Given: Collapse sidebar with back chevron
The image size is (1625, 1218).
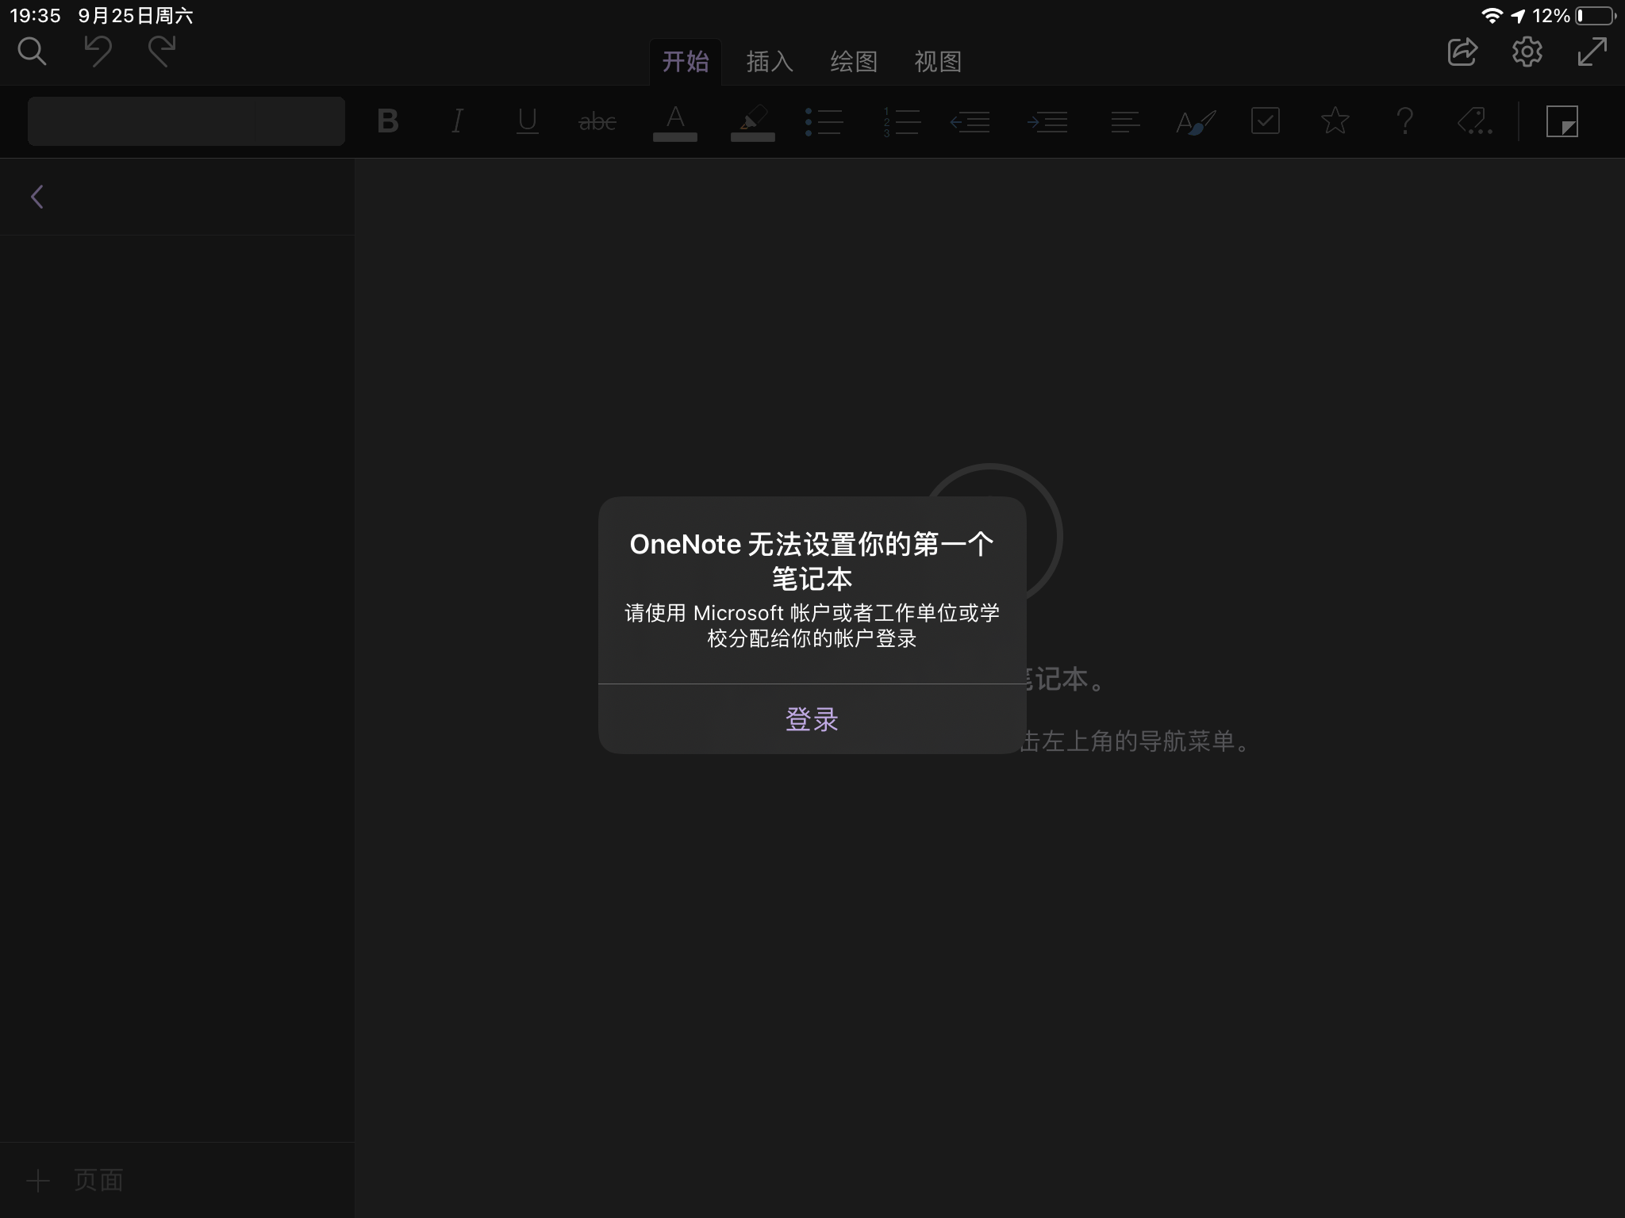Looking at the screenshot, I should point(36,197).
